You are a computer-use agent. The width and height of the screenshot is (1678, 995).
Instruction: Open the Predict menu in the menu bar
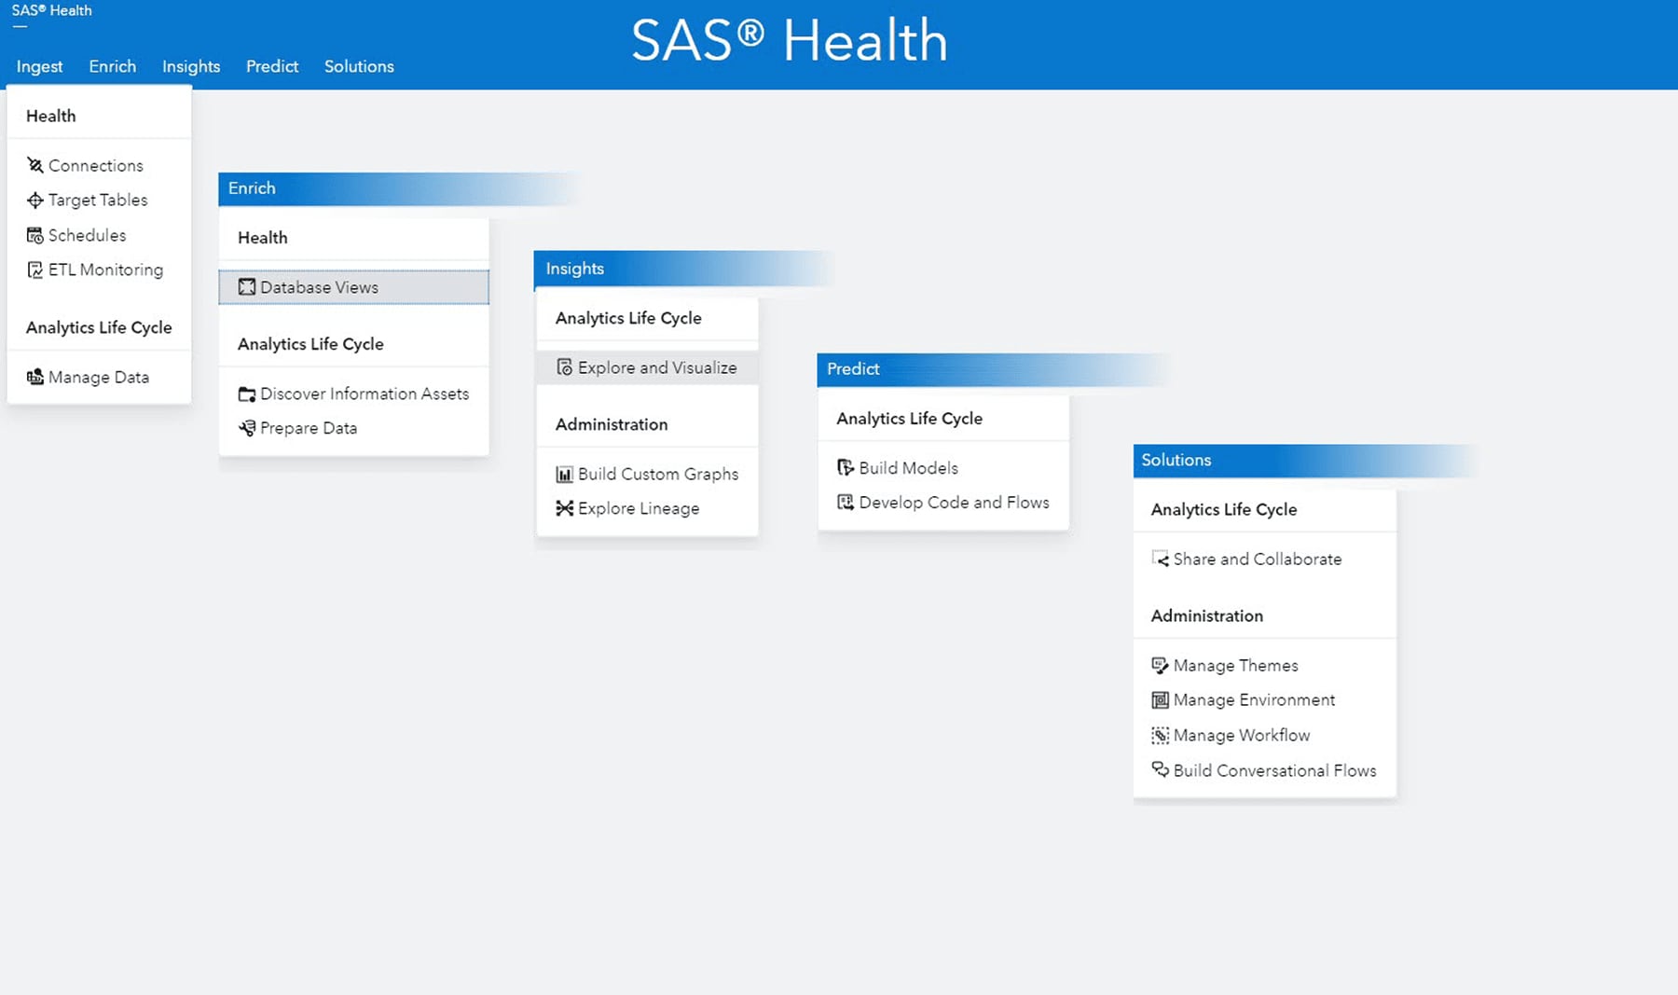272,66
